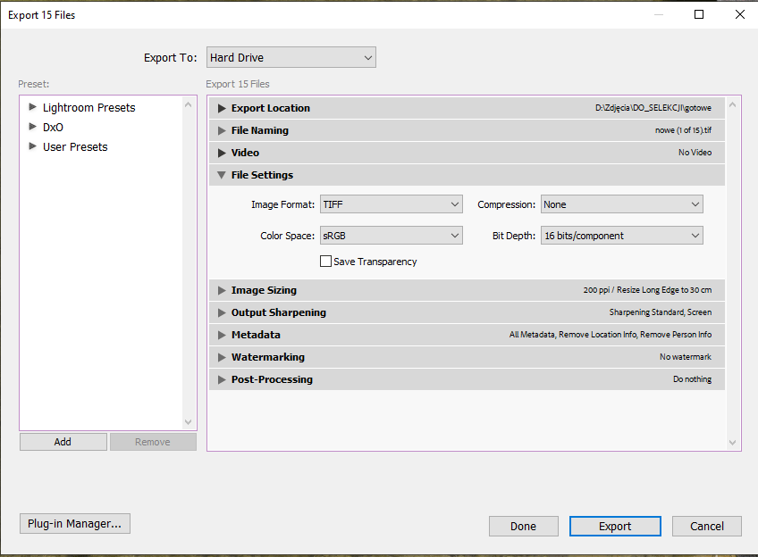Expand the Post-Processing section
The width and height of the screenshot is (758, 557).
coord(223,379)
